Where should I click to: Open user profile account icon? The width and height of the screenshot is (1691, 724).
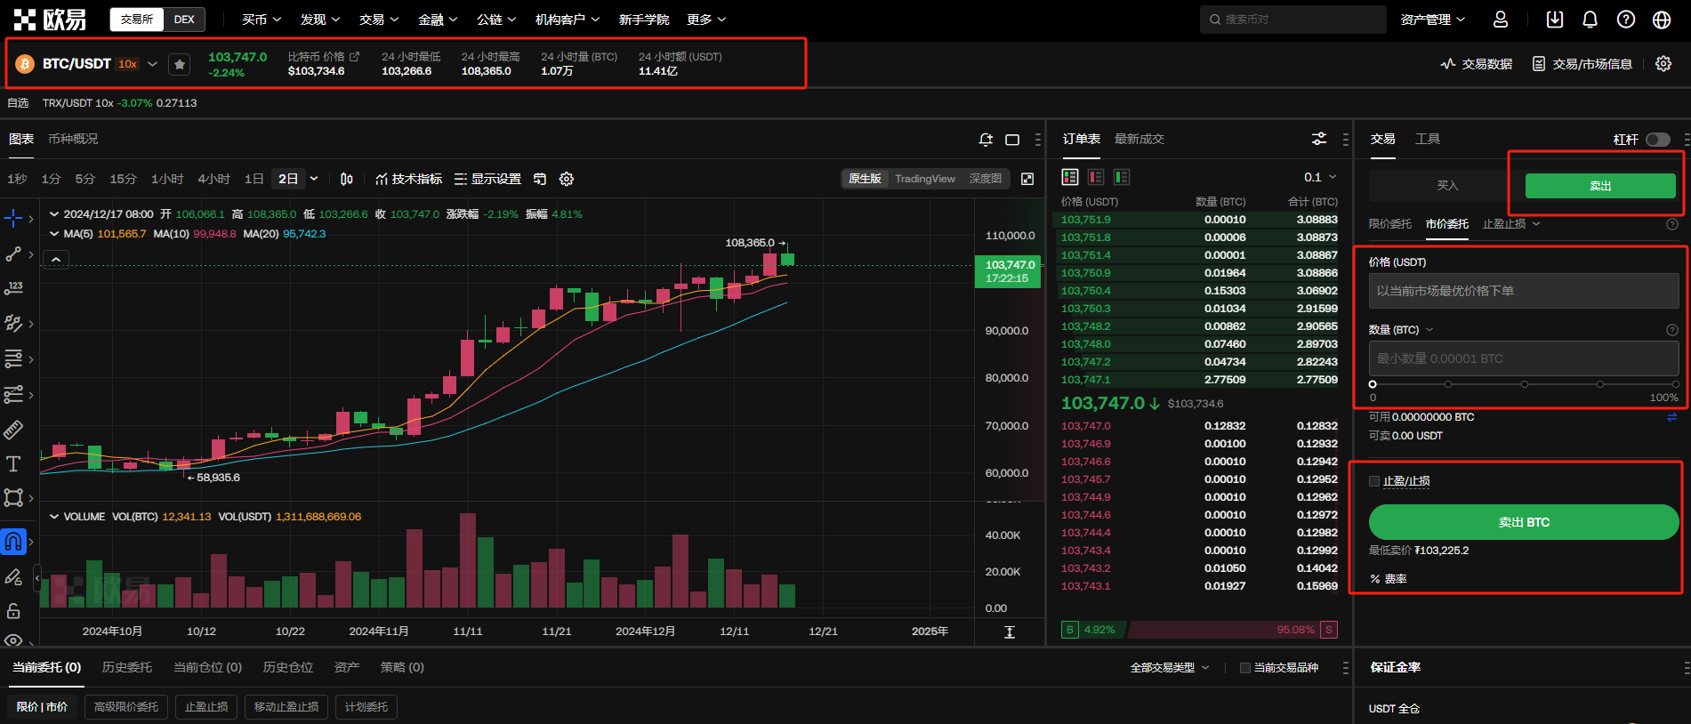1501,20
